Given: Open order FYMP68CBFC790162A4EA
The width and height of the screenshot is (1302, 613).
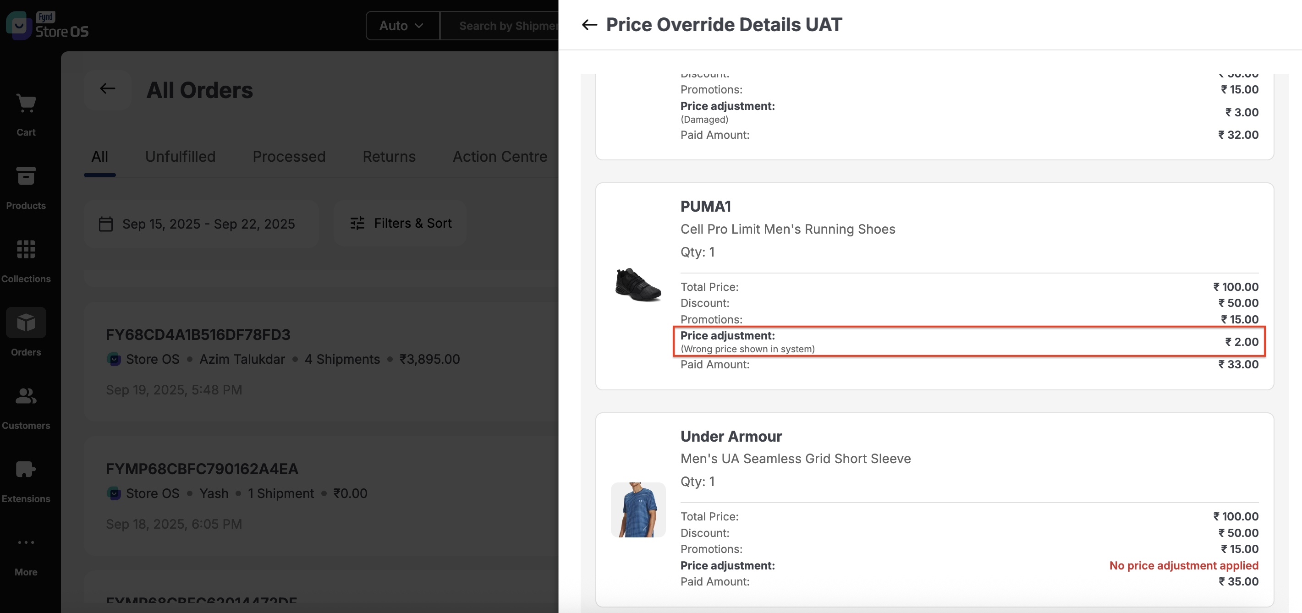Looking at the screenshot, I should (202, 469).
